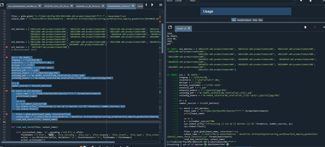This screenshot has height=147, width=325.
Task: Click the sys.stdout.flush() line in editor
Action: point(27,109)
